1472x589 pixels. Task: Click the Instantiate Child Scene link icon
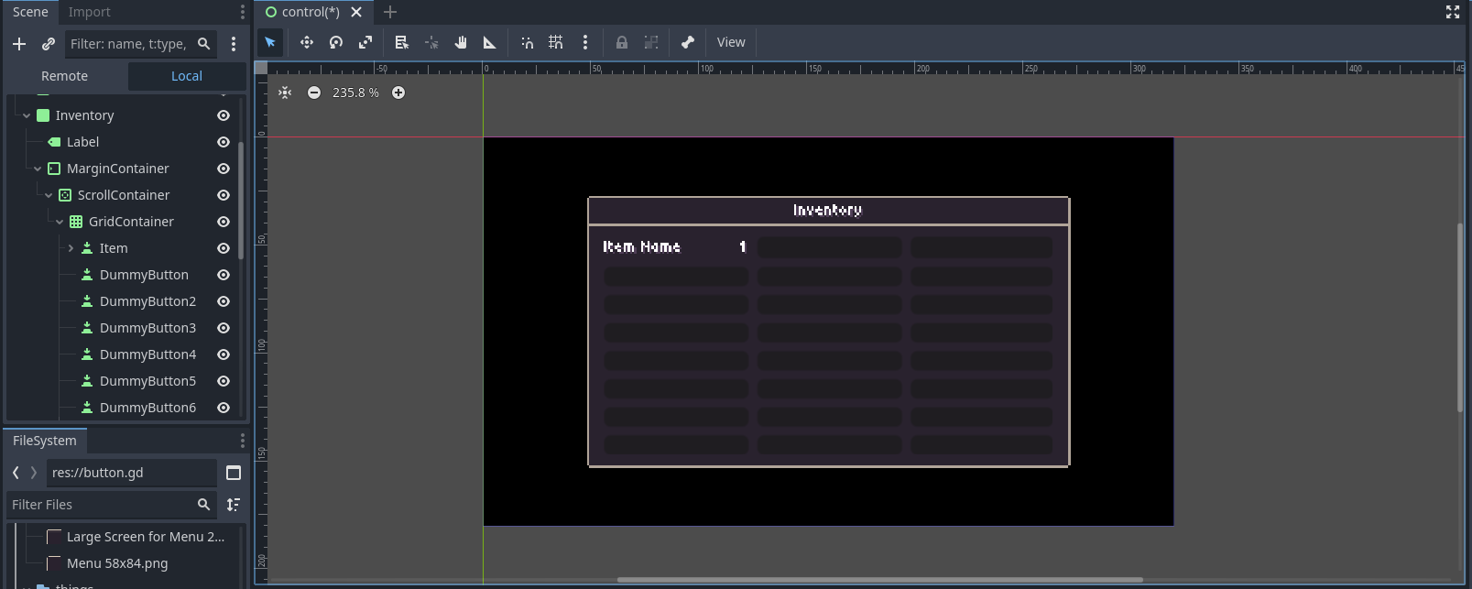(49, 44)
